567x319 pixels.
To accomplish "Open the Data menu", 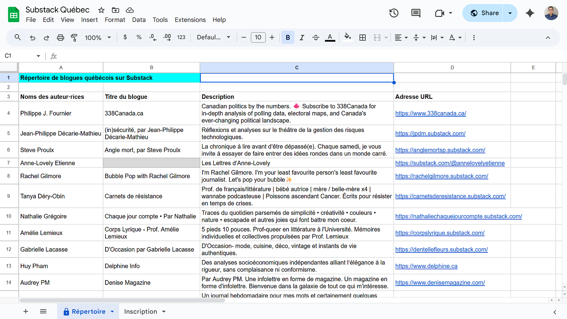I will [139, 20].
